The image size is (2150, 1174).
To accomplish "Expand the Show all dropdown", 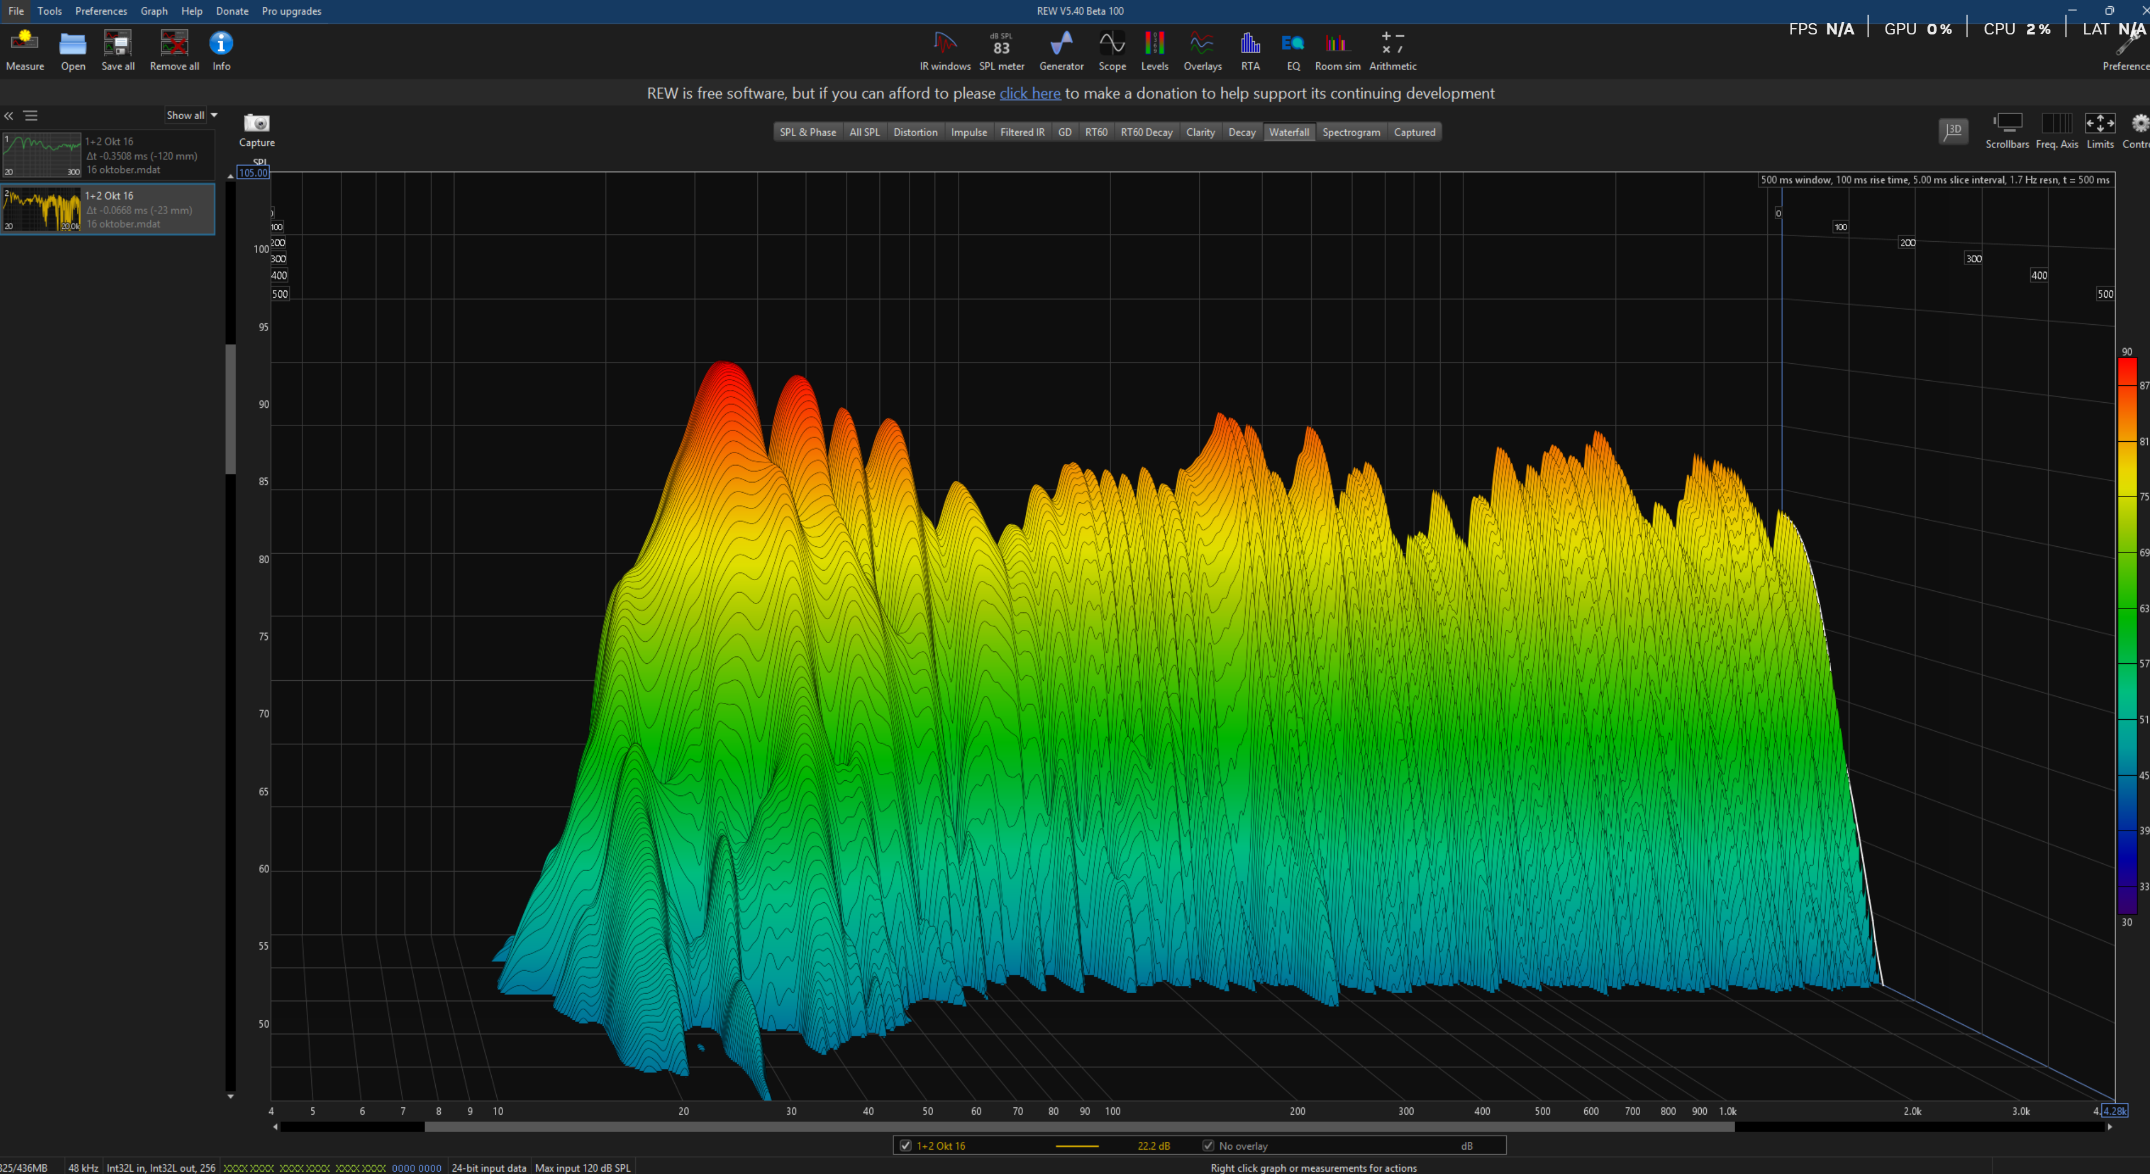I will point(191,115).
